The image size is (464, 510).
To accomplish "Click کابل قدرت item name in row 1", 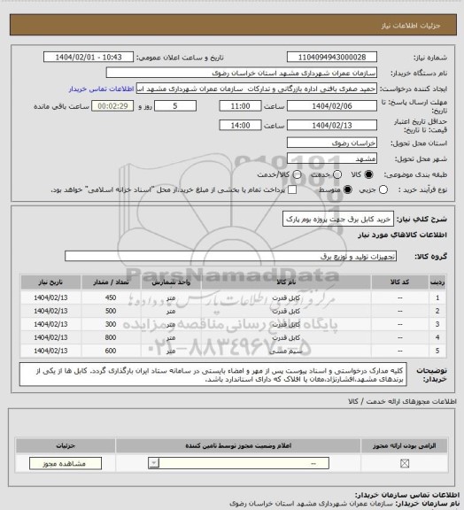I will [286, 298].
